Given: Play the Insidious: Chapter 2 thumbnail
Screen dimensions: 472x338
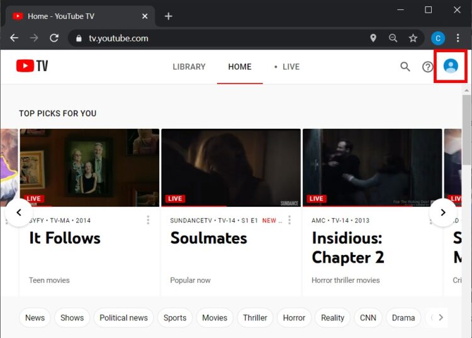Looking at the screenshot, I should click(x=373, y=168).
